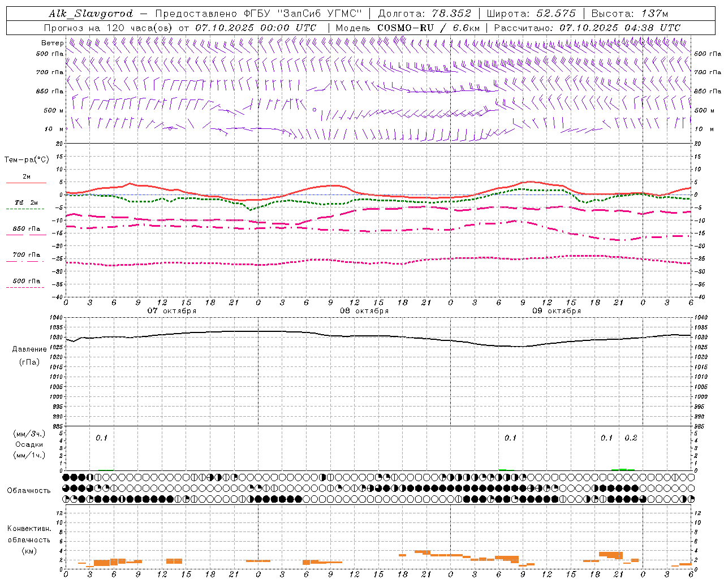The image size is (724, 579).
Task: Click the dotted legend line under 500 гПа temperature
Action: [25, 287]
